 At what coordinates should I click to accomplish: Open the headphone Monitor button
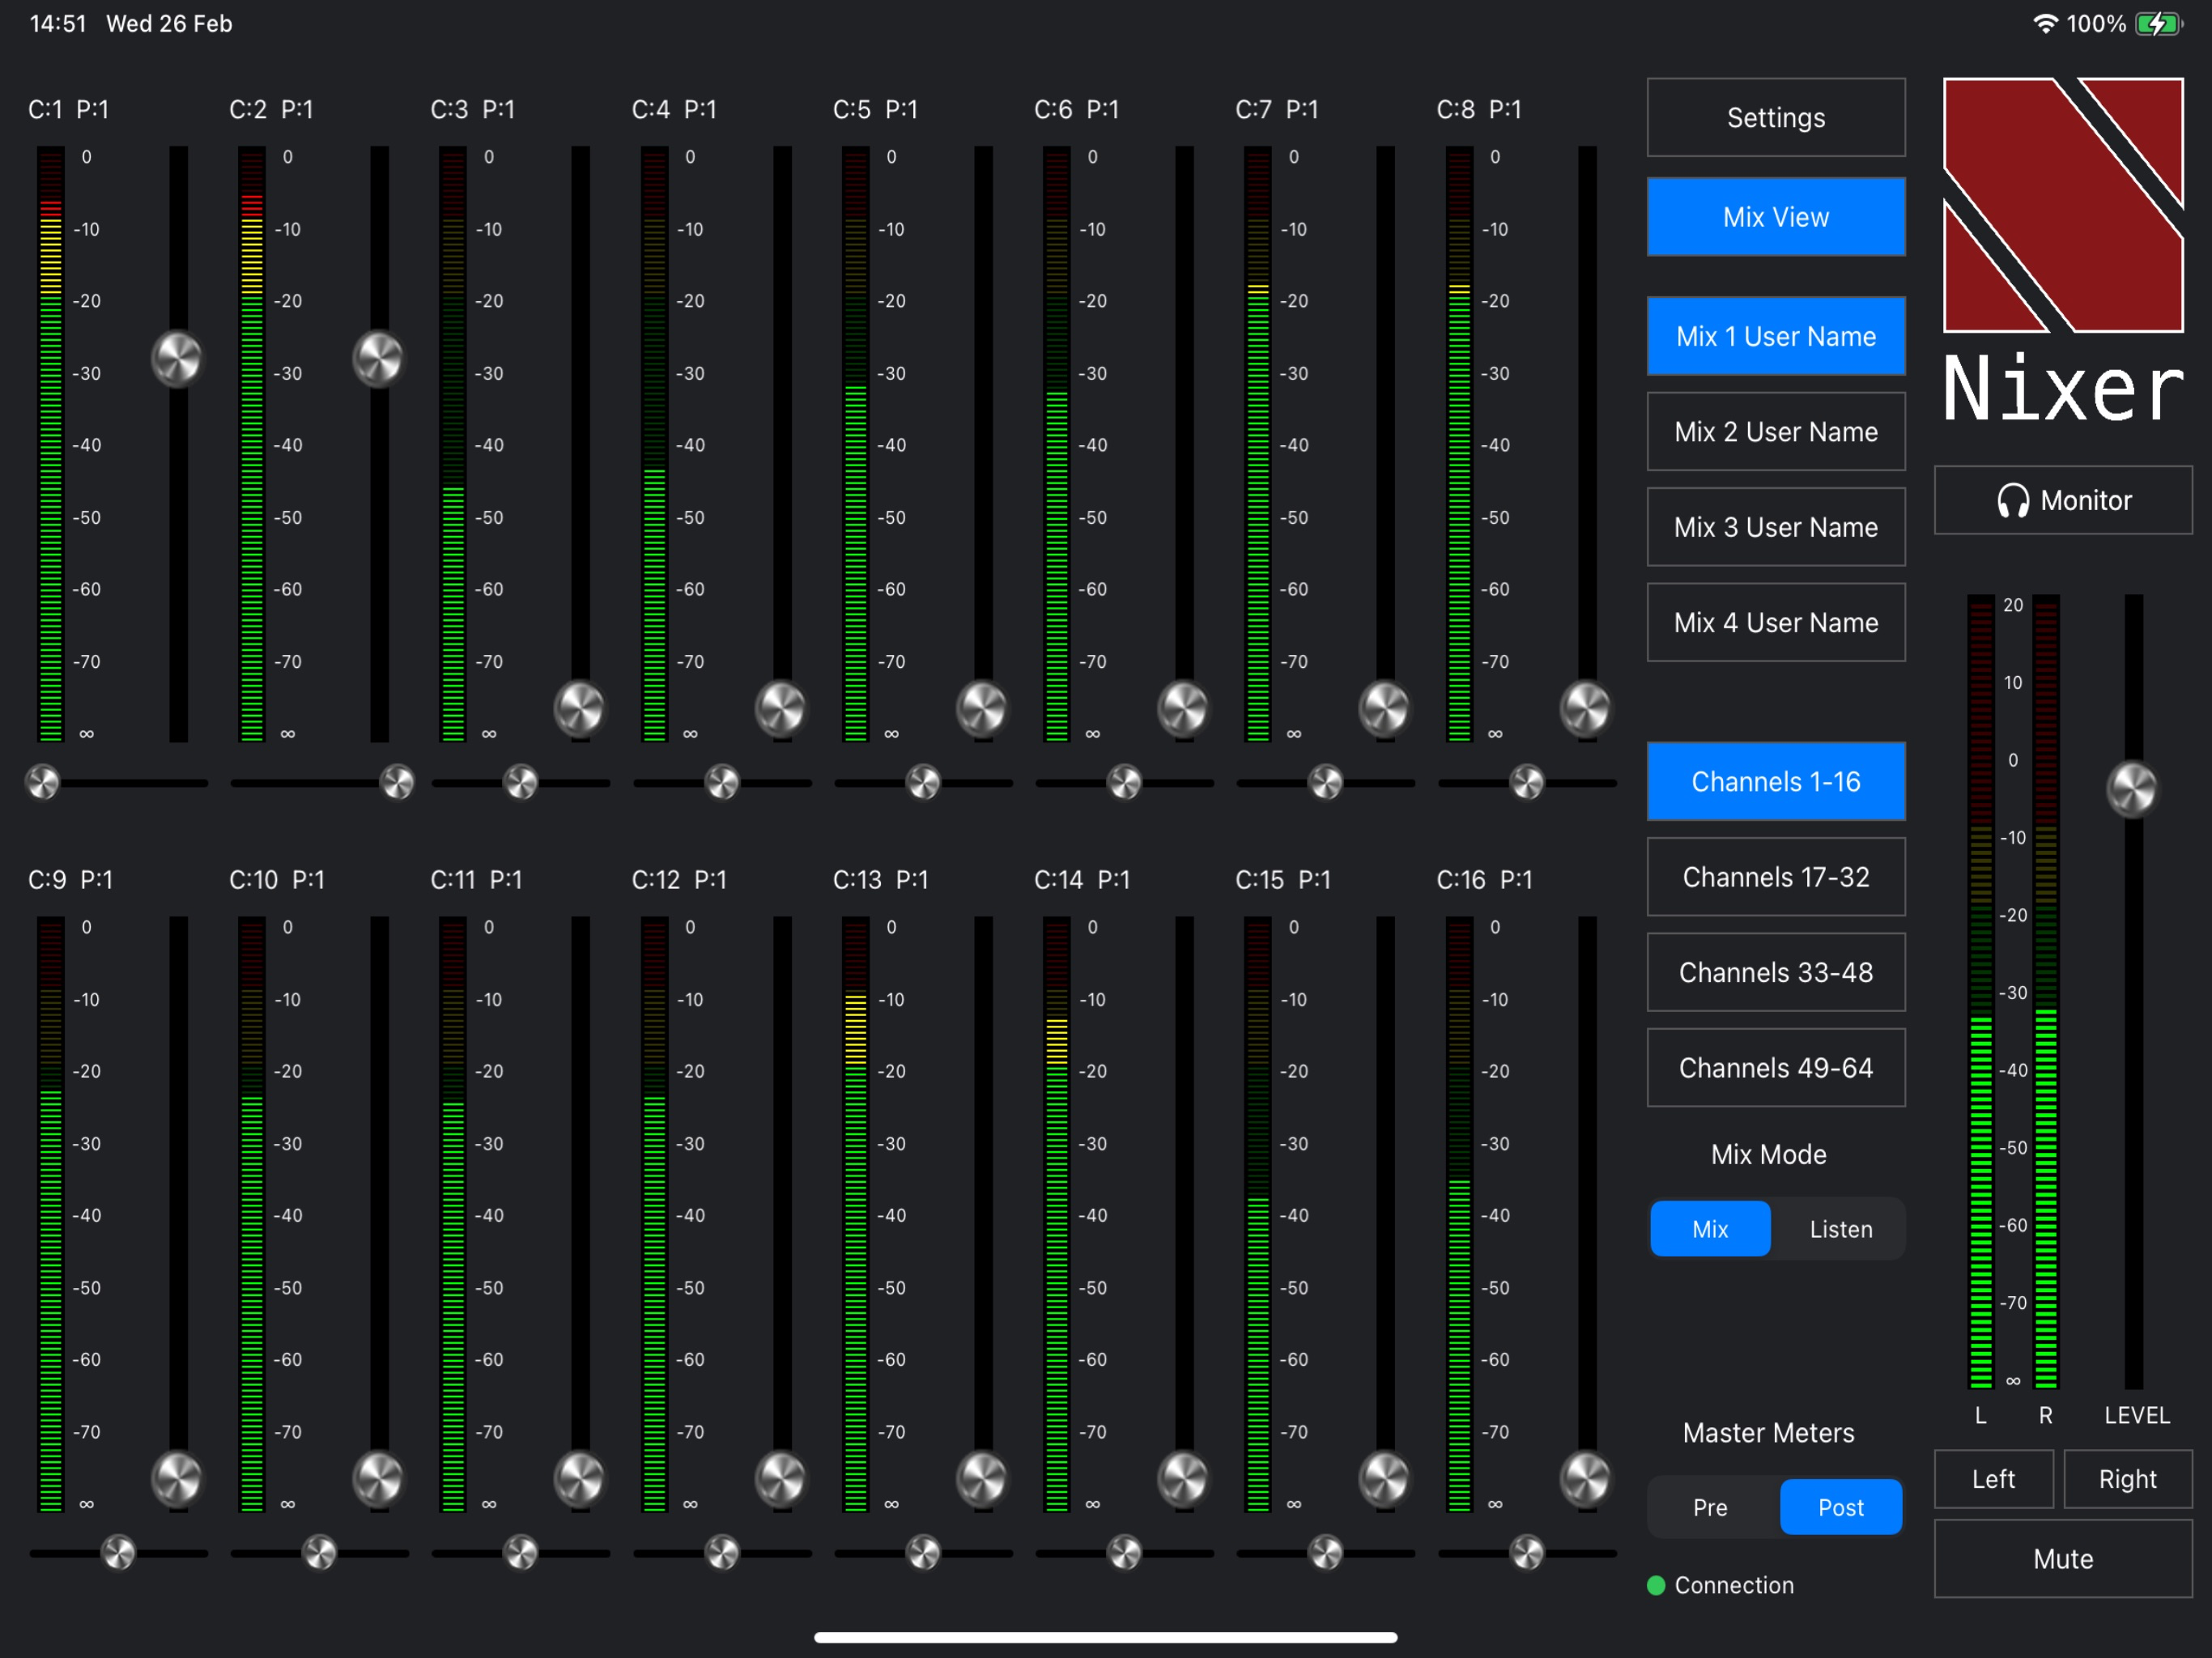(x=2062, y=500)
